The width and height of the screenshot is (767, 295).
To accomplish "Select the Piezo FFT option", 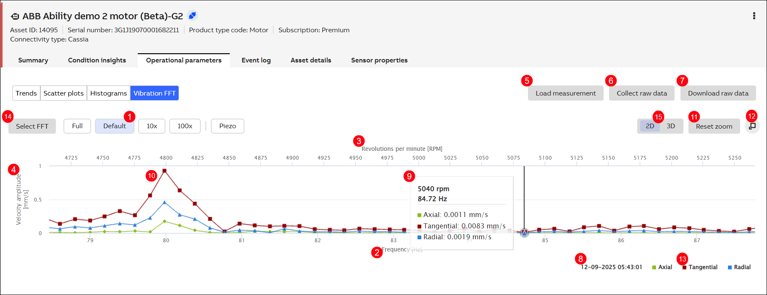I will point(227,126).
